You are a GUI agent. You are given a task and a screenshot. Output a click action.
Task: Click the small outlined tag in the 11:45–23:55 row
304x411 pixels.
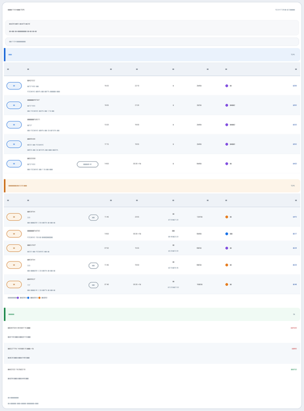[x=94, y=218]
